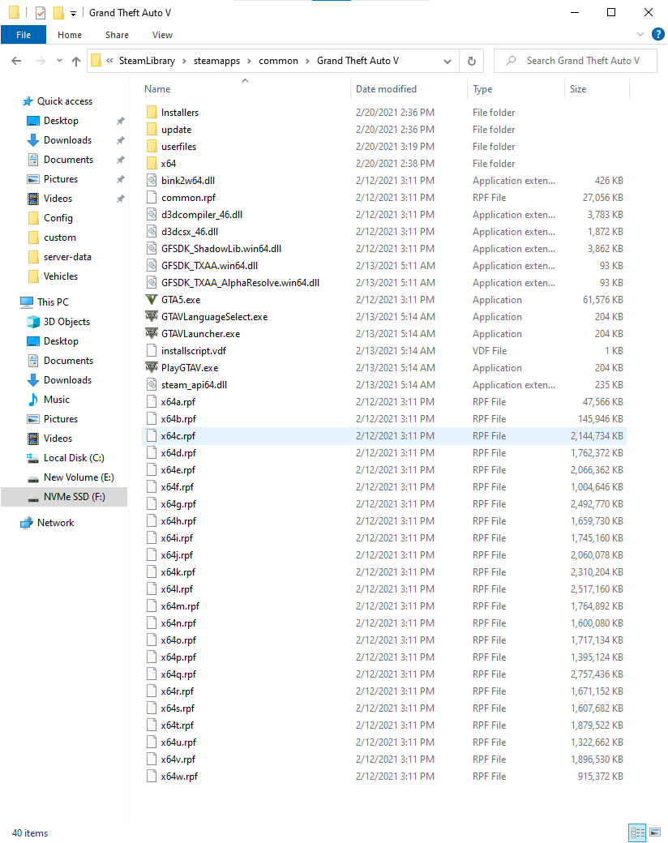The width and height of the screenshot is (668, 843).
Task: Open the Customize Quick Access Toolbar dropdown
Action: pos(73,14)
